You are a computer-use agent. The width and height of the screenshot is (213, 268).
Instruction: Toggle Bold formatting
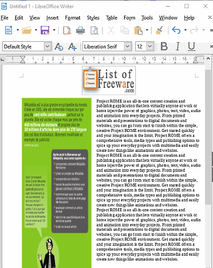click(x=164, y=46)
